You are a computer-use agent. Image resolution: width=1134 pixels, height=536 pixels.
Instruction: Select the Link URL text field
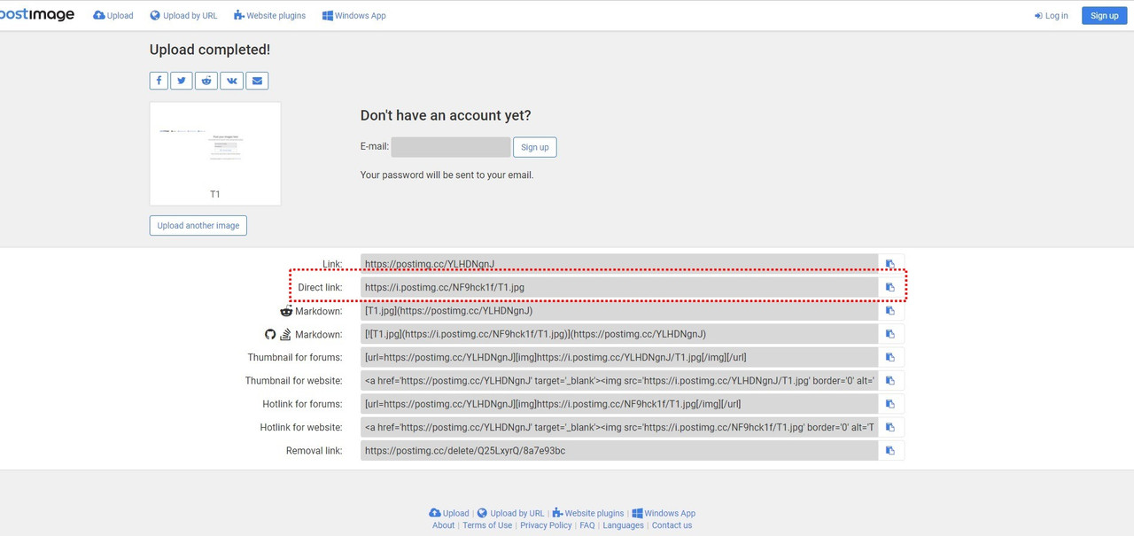click(x=619, y=264)
